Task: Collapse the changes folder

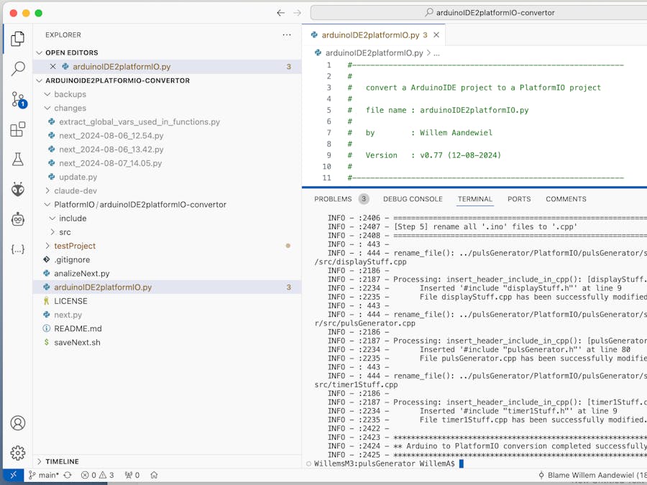Action: 47,108
